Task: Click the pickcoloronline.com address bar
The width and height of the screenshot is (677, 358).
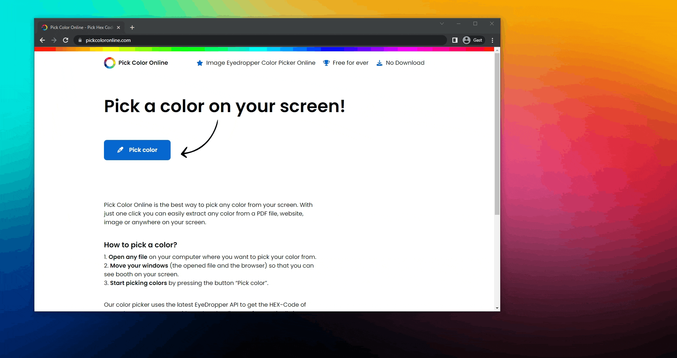Action: (260, 40)
